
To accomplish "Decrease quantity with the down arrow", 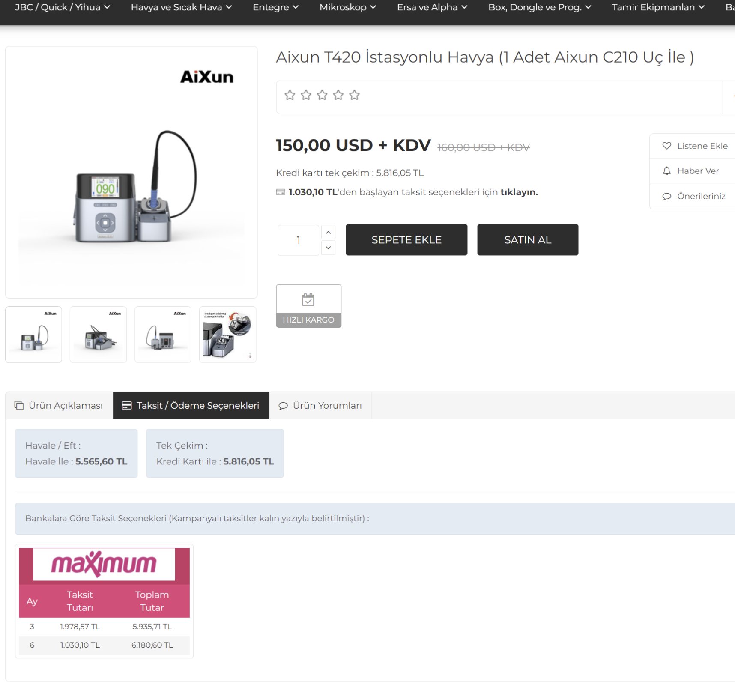I will coord(328,248).
